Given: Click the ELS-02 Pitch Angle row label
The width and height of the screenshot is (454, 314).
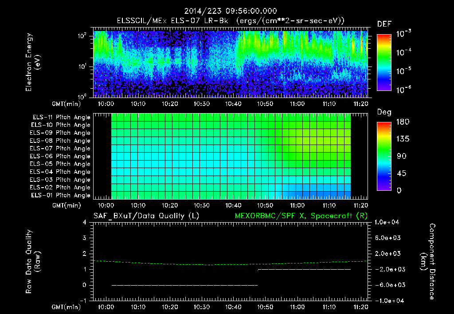Looking at the screenshot, I should click(60, 188).
